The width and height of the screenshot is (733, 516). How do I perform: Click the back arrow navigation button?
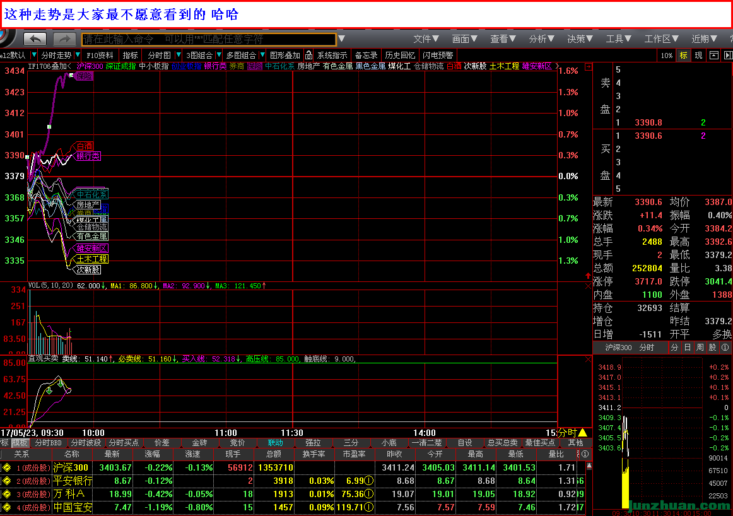[35, 38]
